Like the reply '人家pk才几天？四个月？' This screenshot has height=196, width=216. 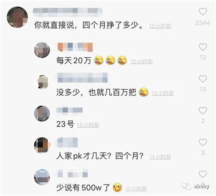tap(203, 142)
